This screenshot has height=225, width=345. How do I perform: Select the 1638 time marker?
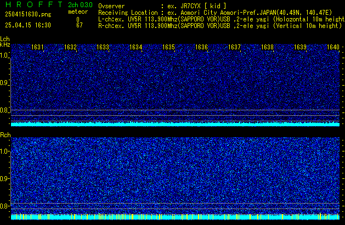[267, 47]
